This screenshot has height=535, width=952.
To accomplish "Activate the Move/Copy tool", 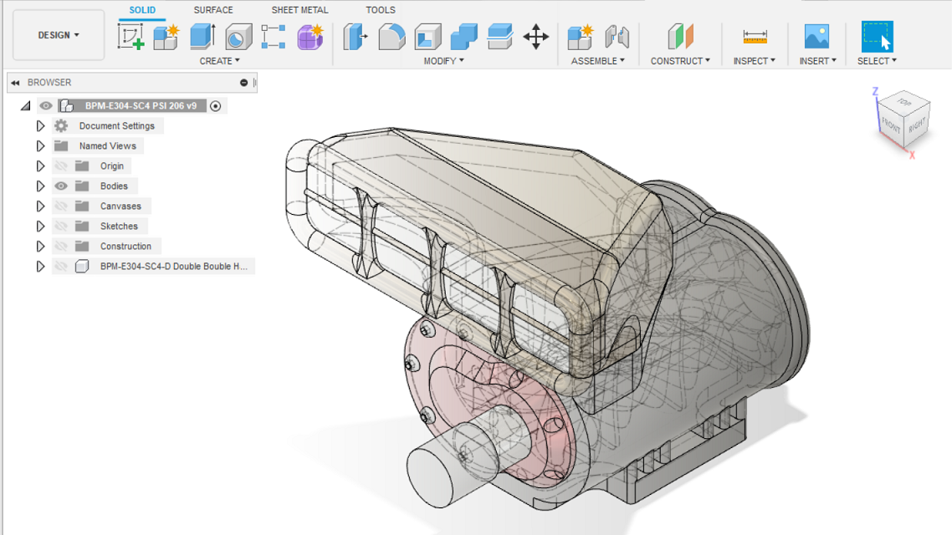I will (536, 36).
